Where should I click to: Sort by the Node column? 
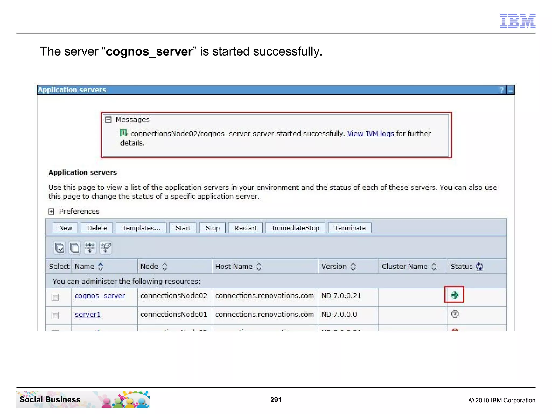(165, 267)
